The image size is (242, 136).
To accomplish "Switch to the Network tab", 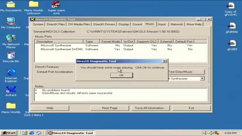I will tap(177, 24).
